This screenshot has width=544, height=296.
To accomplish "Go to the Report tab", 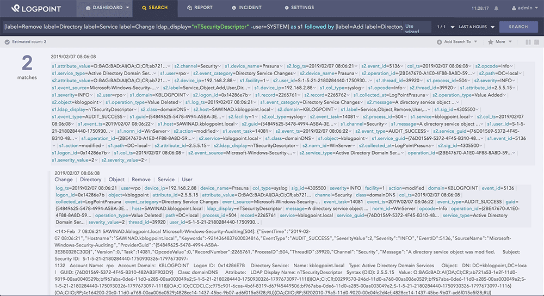I will (x=200, y=8).
